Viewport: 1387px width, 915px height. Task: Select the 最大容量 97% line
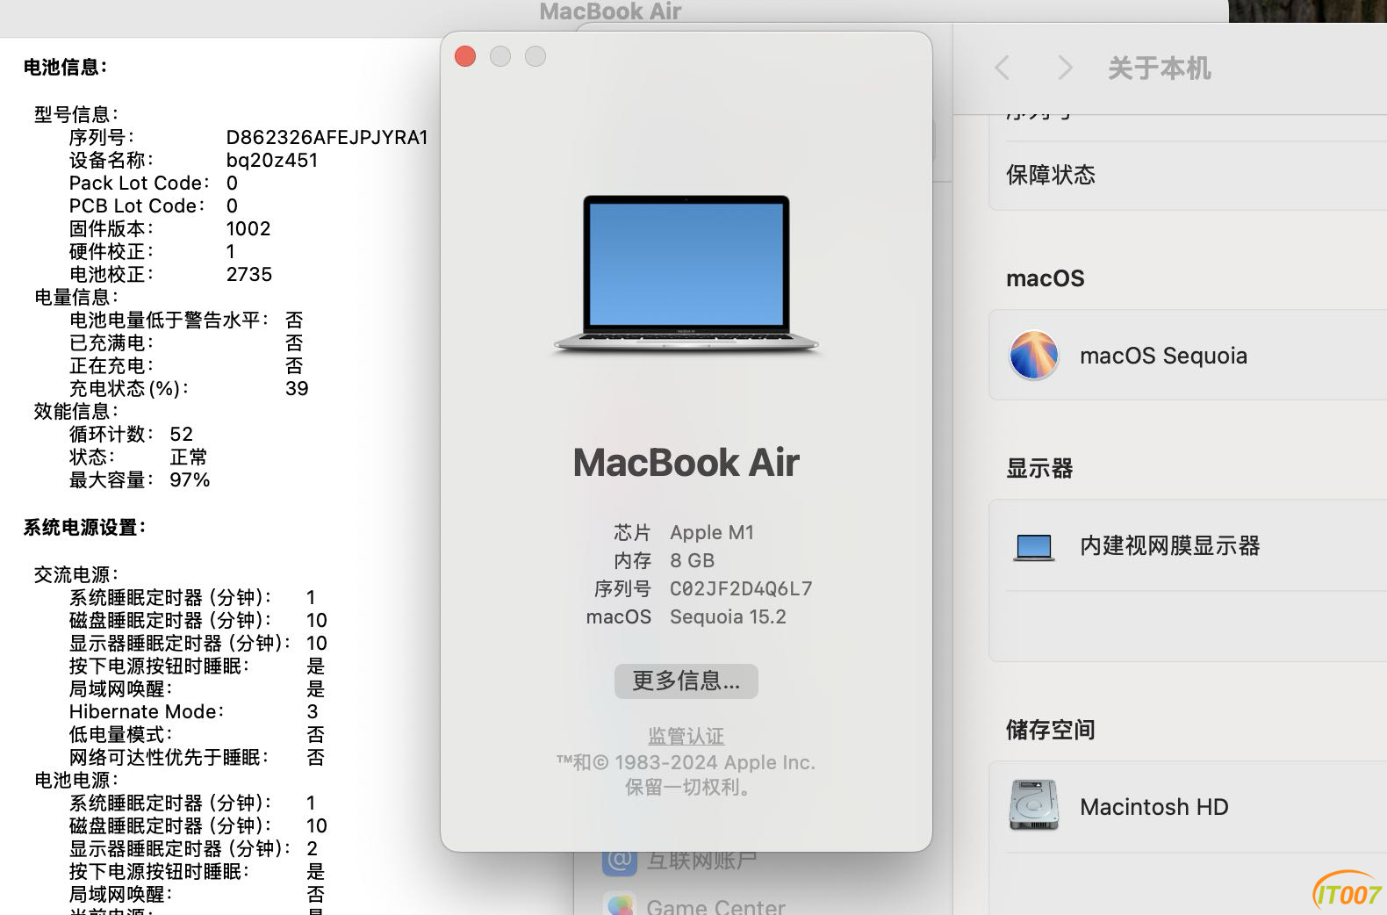[140, 479]
